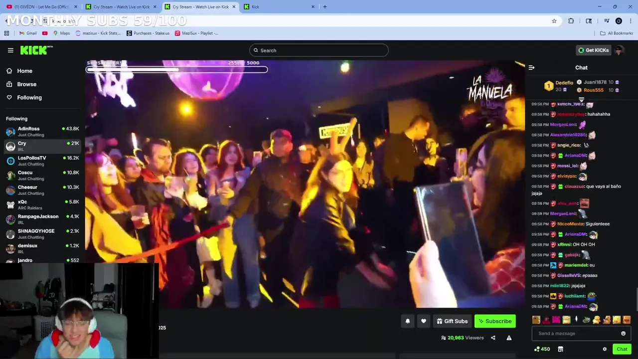Open the Maps bookmark
Screen dimensions: 638x359
(x=62, y=33)
